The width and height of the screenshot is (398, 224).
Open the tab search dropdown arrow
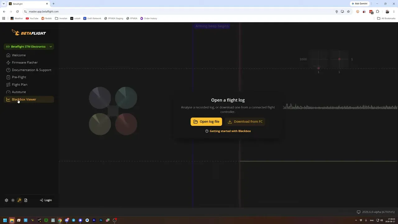click(x=4, y=4)
